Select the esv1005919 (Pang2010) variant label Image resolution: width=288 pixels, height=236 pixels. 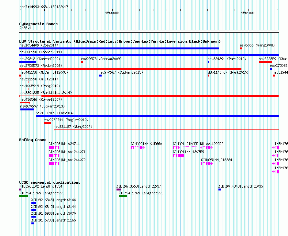pyautogui.click(x=40, y=86)
